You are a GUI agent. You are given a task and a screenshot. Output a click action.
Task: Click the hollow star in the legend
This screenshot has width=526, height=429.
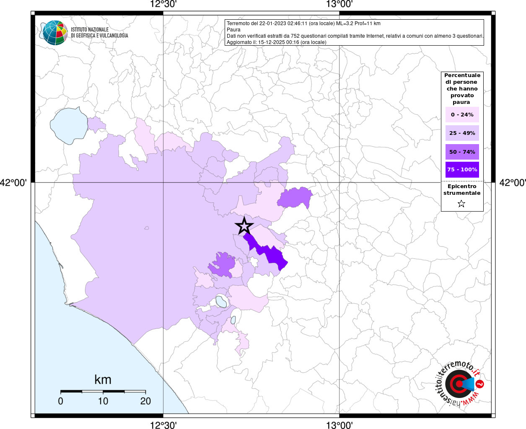[461, 204]
